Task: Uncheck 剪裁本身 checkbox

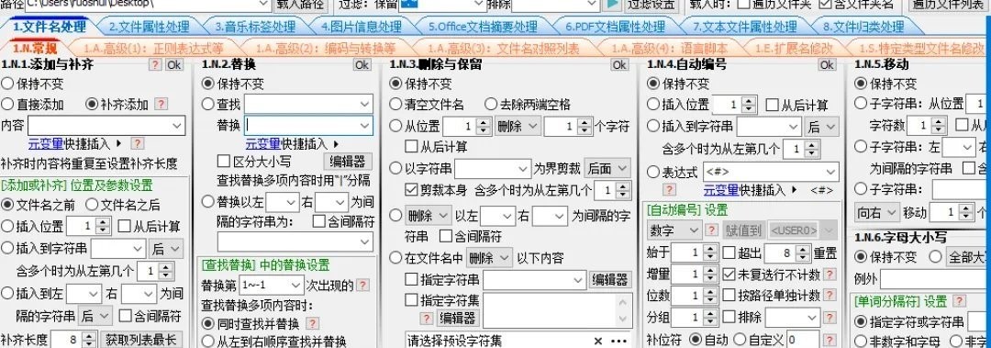Action: (x=411, y=189)
